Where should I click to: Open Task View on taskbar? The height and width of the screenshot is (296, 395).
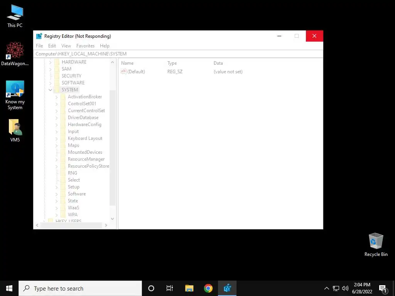[170, 288]
